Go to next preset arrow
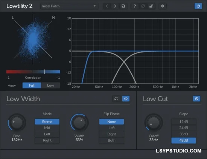207x159 pixels. pyautogui.click(x=115, y=6)
